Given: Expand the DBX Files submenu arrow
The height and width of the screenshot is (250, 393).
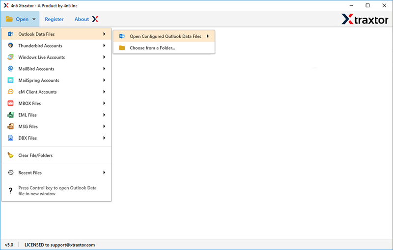Looking at the screenshot, I should 104,138.
